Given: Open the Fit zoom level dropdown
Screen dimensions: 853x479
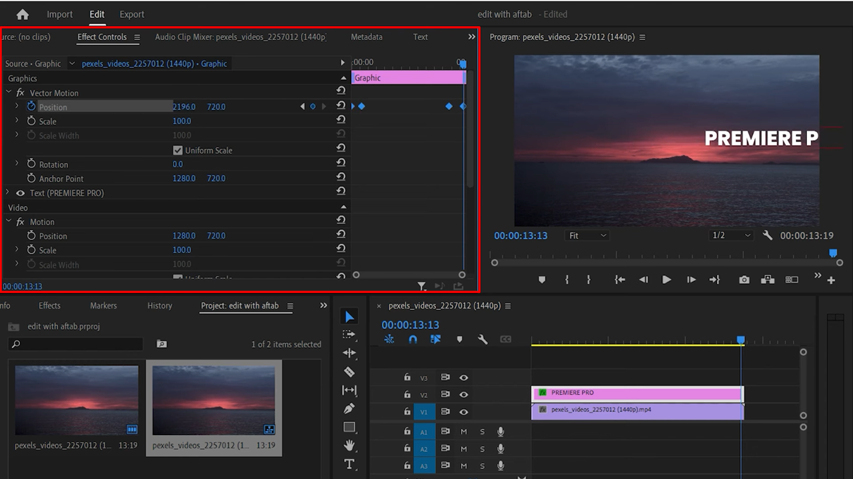Looking at the screenshot, I should coord(587,235).
